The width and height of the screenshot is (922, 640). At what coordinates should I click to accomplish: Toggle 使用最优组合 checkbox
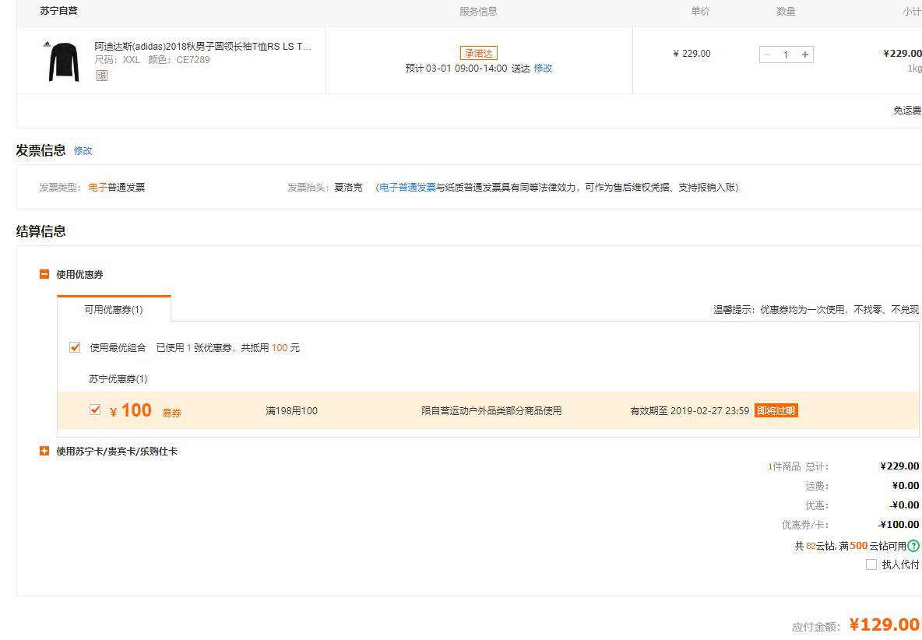[75, 347]
